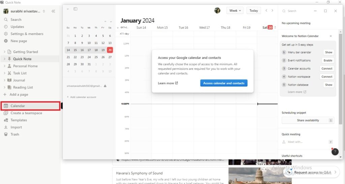Image resolution: width=345 pixels, height=184 pixels.
Task: Click the Meet with field
Action: click(x=308, y=142)
